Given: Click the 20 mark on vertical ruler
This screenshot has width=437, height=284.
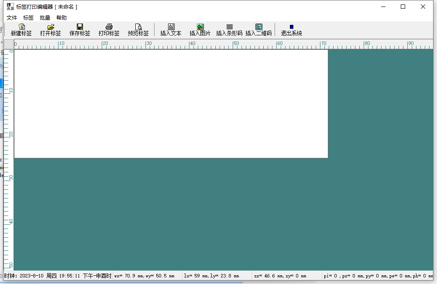Looking at the screenshot, I should tap(11, 134).
